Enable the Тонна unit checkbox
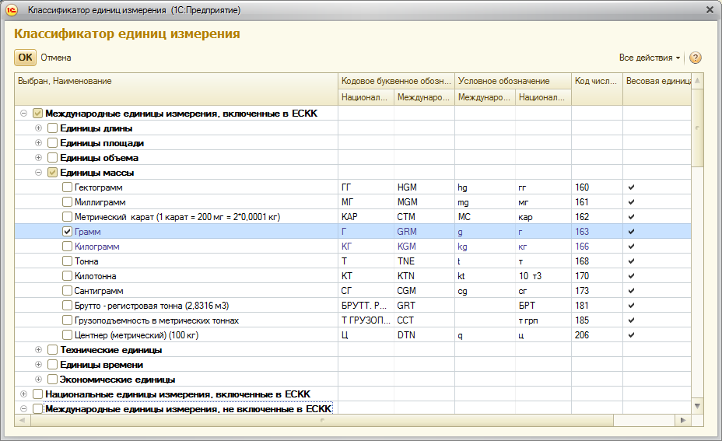722x441 pixels. pos(68,261)
